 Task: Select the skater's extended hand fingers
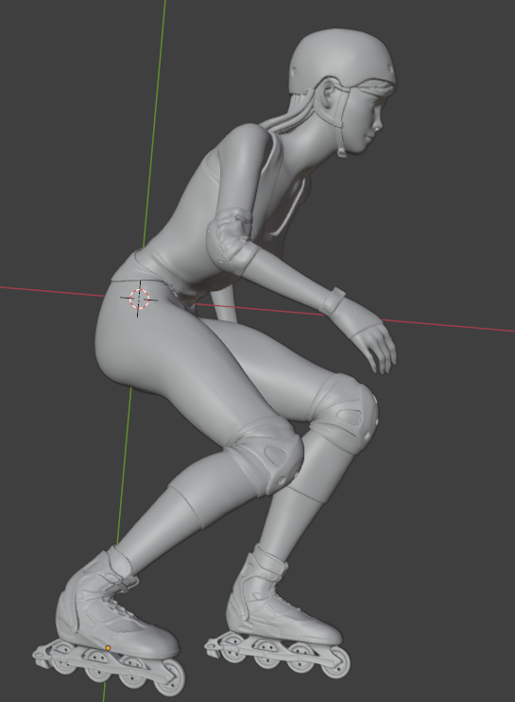point(381,353)
